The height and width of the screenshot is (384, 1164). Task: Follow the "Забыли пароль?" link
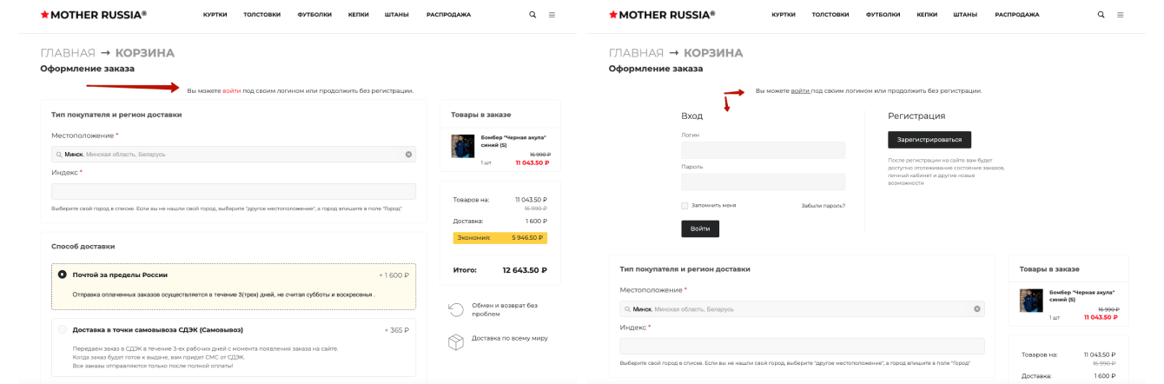click(823, 206)
